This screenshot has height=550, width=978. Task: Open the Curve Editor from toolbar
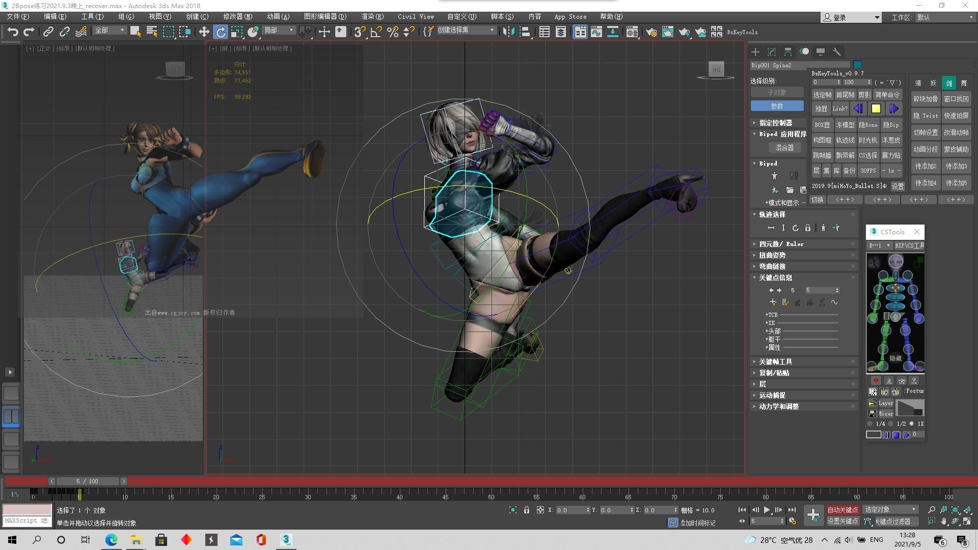[x=596, y=32]
